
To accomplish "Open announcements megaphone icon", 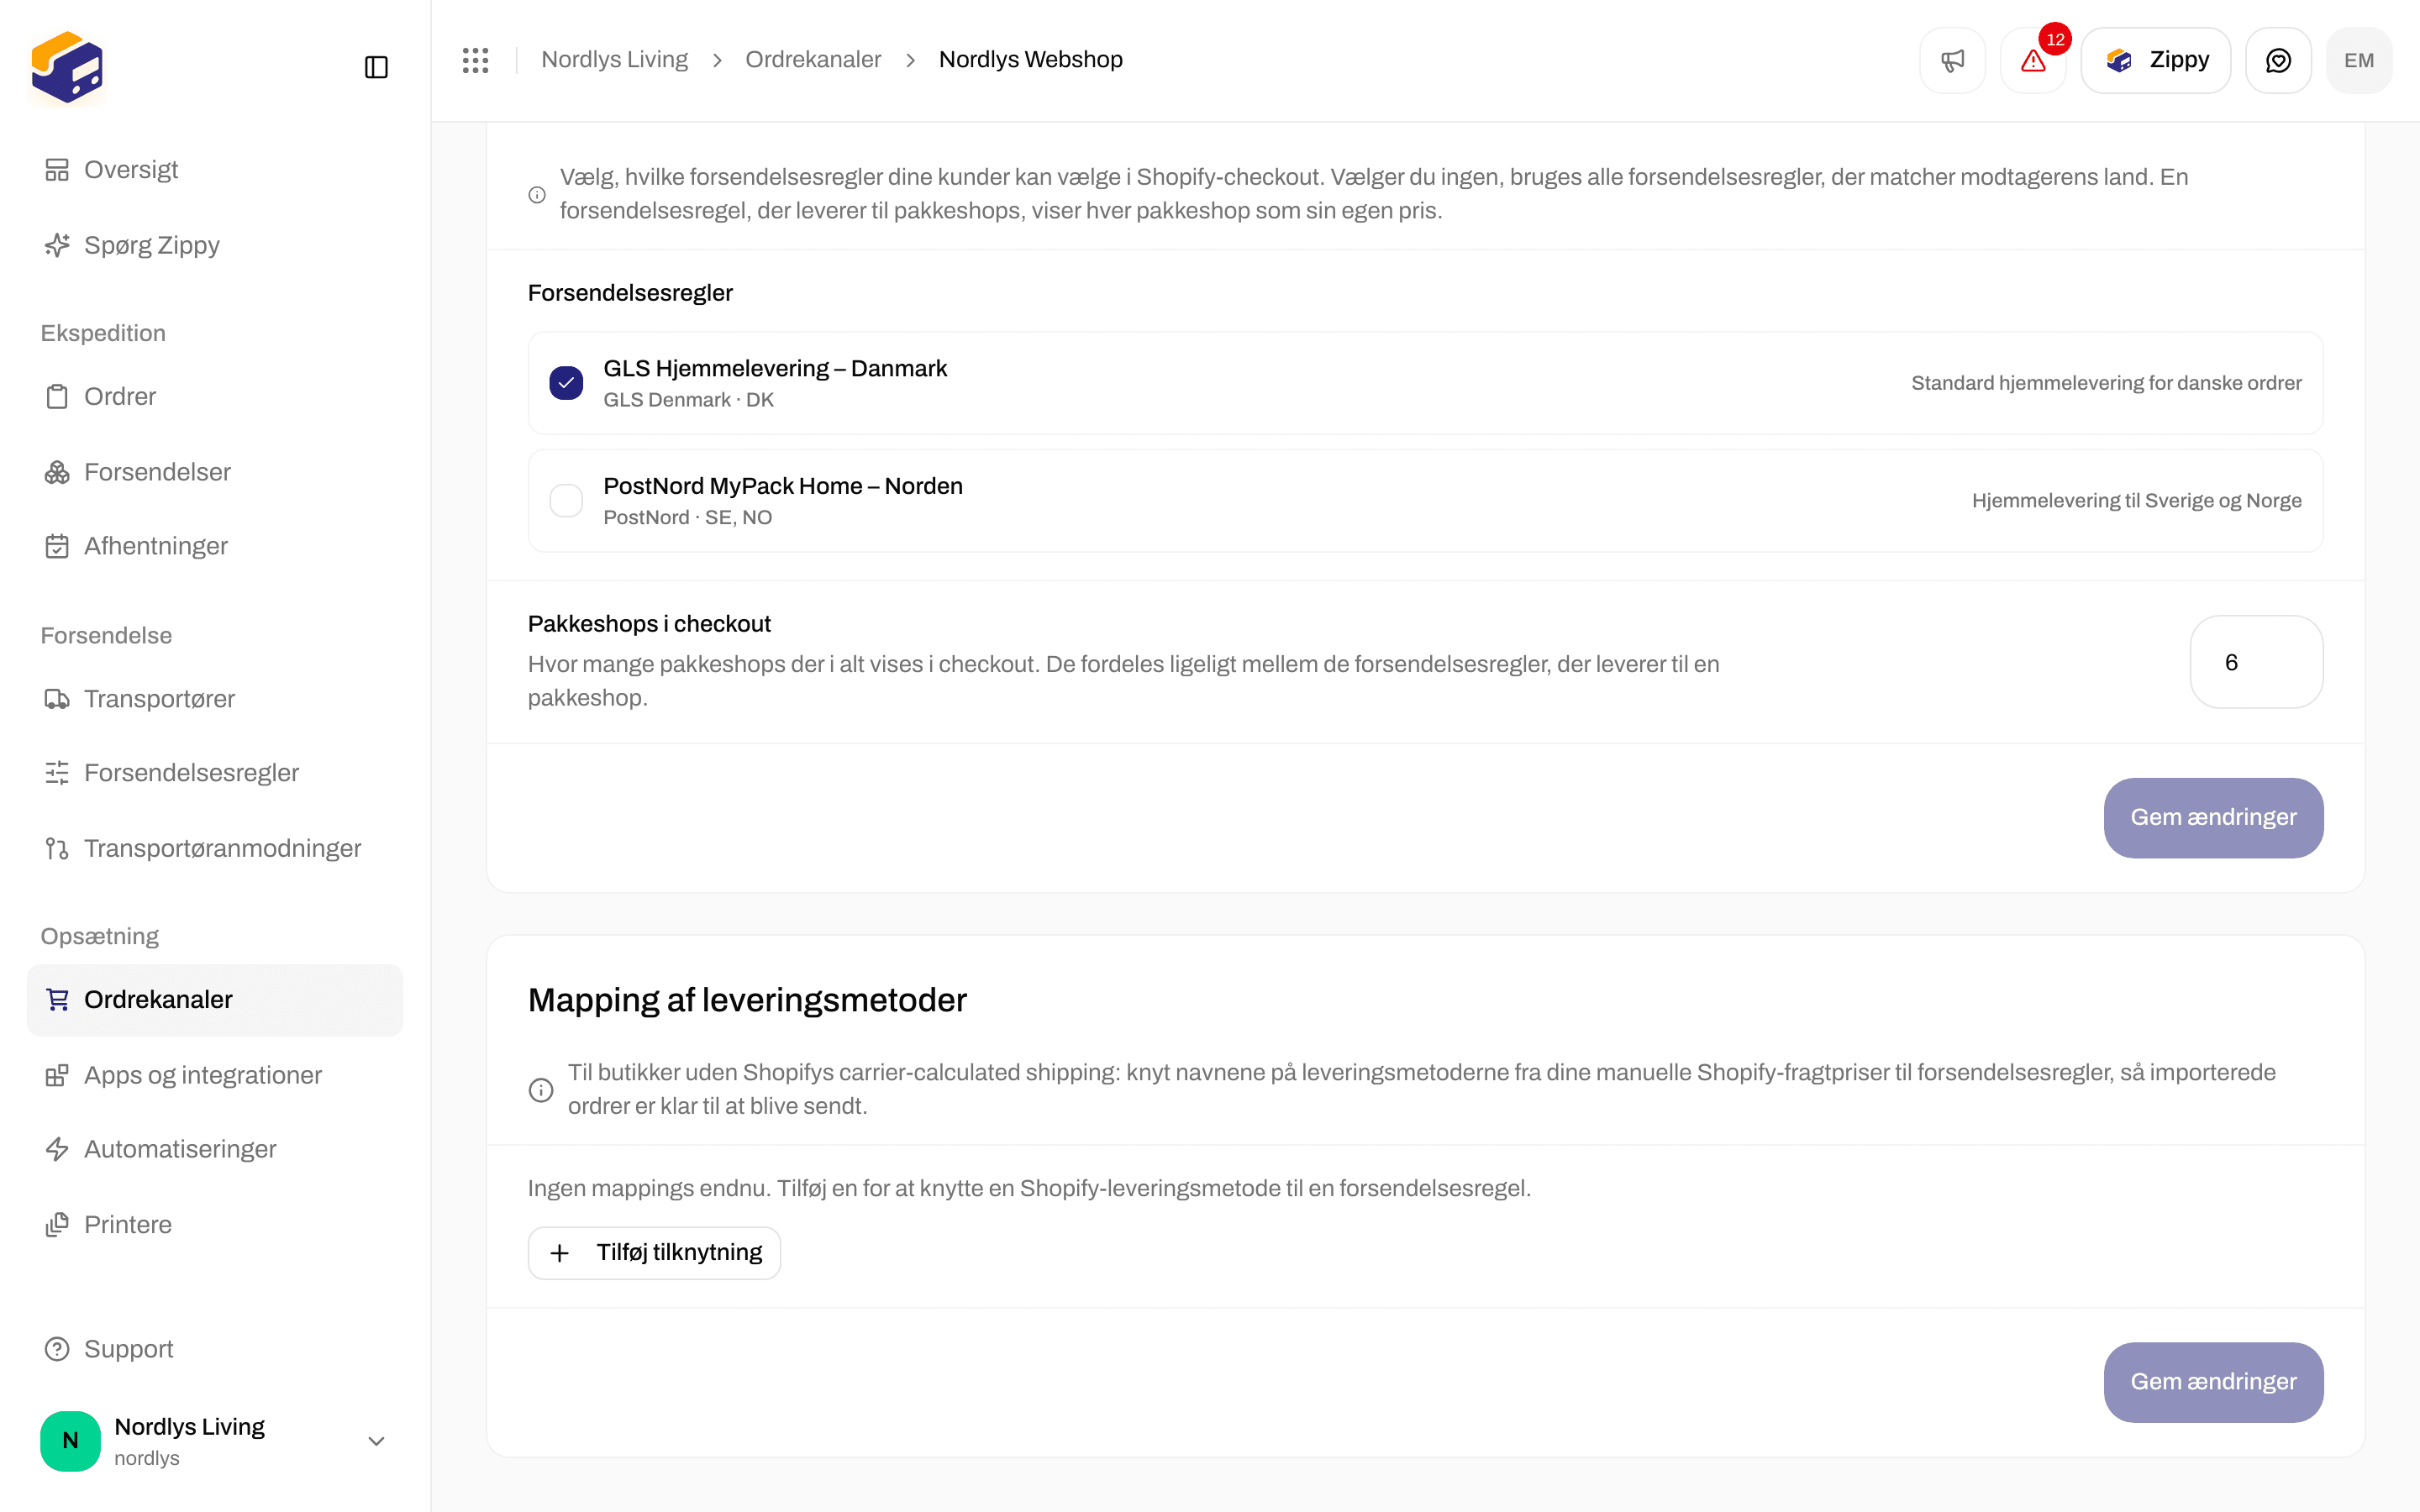I will tap(1952, 60).
